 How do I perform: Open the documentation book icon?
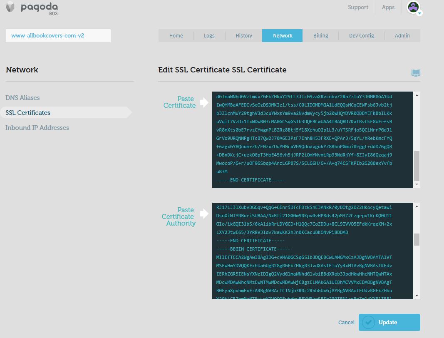(416, 73)
